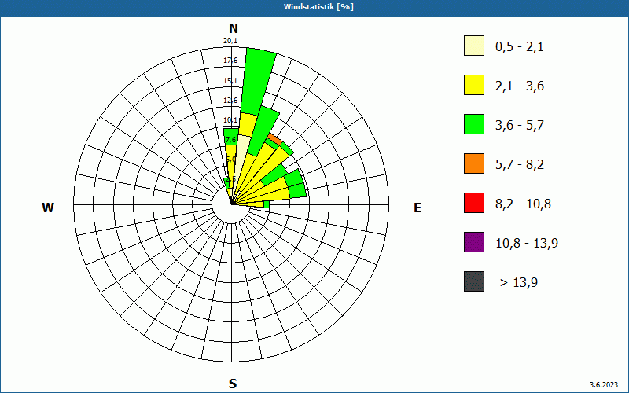Click the orange segment in the wind rose
Image resolution: width=629 pixels, height=393 pixels.
pos(274,139)
